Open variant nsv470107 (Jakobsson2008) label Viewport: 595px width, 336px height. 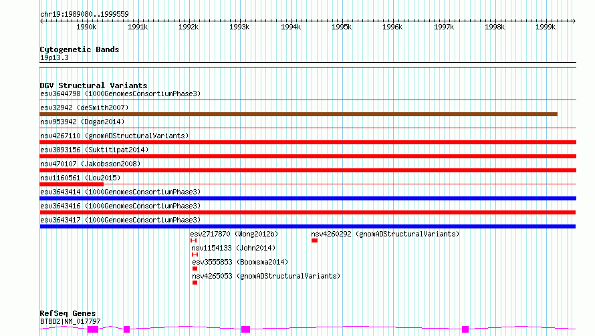90,164
